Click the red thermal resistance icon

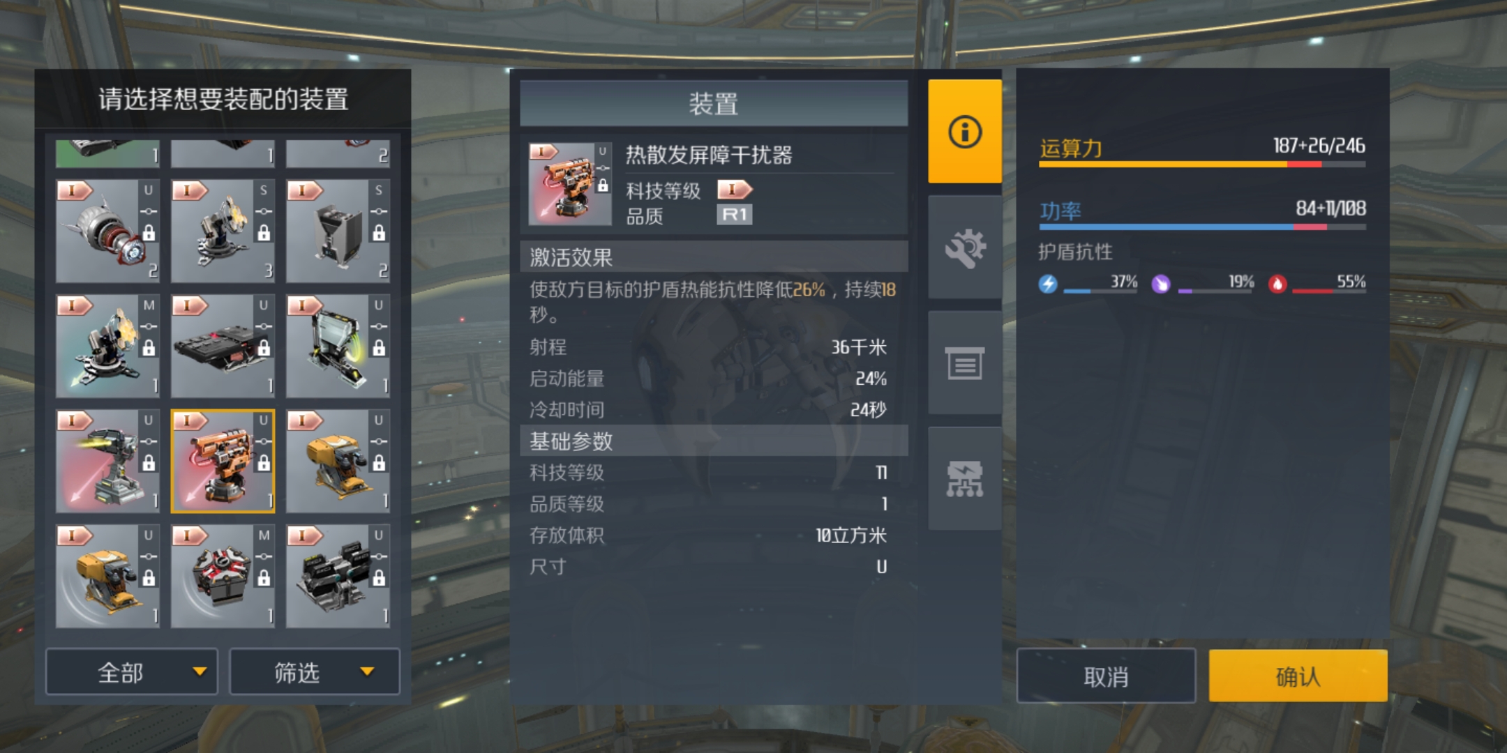pos(1277,284)
